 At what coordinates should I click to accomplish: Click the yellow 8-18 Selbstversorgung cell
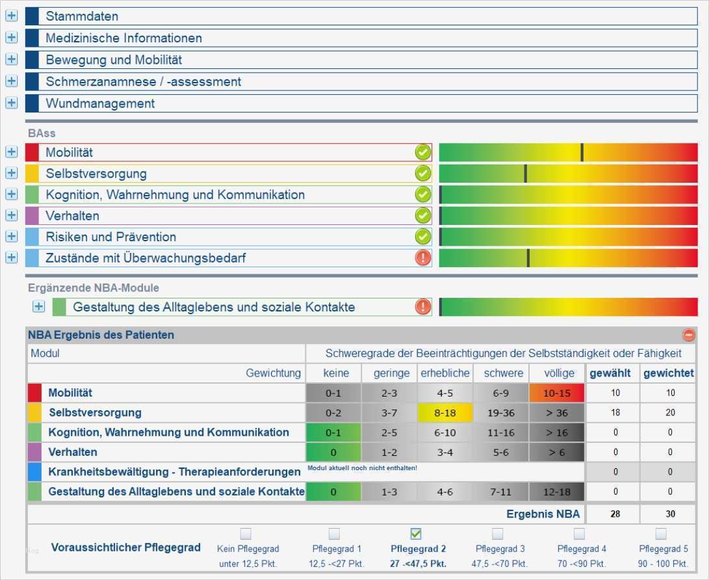click(x=445, y=413)
